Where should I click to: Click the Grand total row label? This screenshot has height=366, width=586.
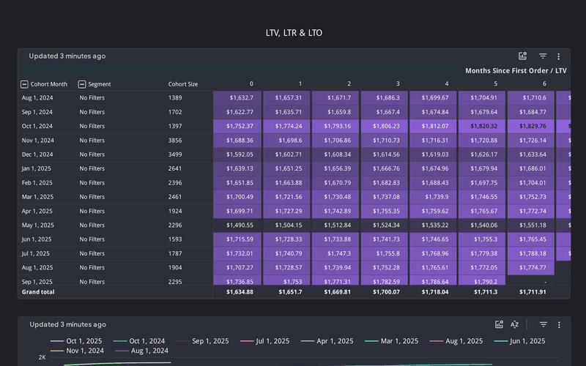[38, 292]
